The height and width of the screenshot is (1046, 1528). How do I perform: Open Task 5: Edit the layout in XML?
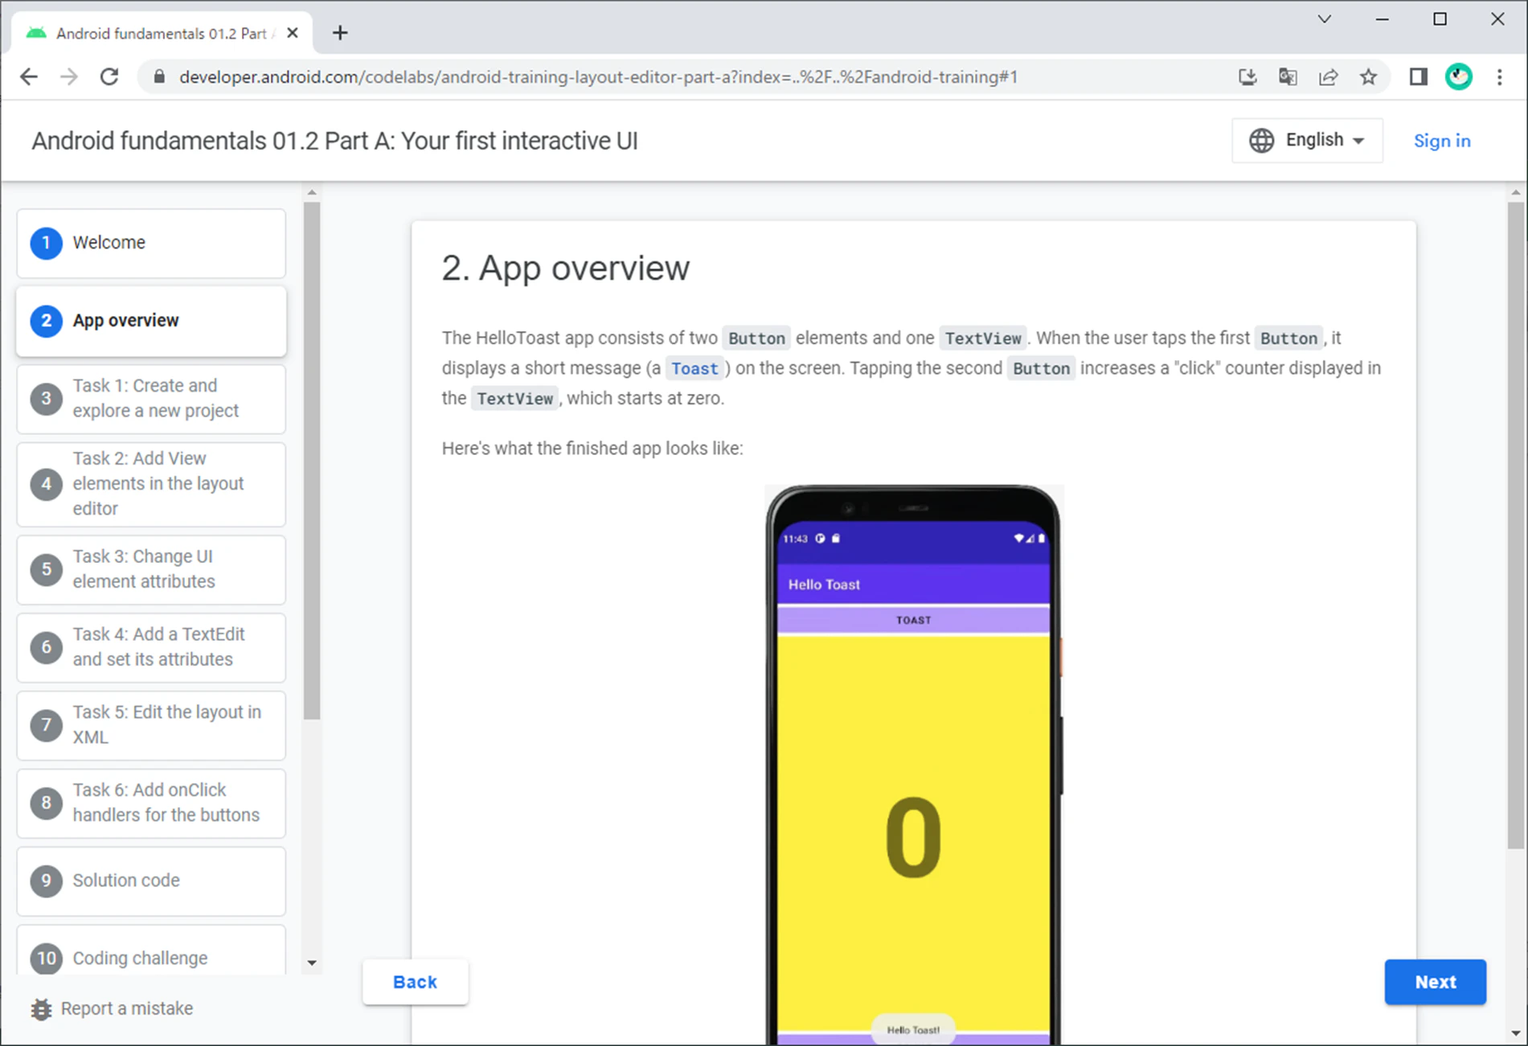point(151,725)
